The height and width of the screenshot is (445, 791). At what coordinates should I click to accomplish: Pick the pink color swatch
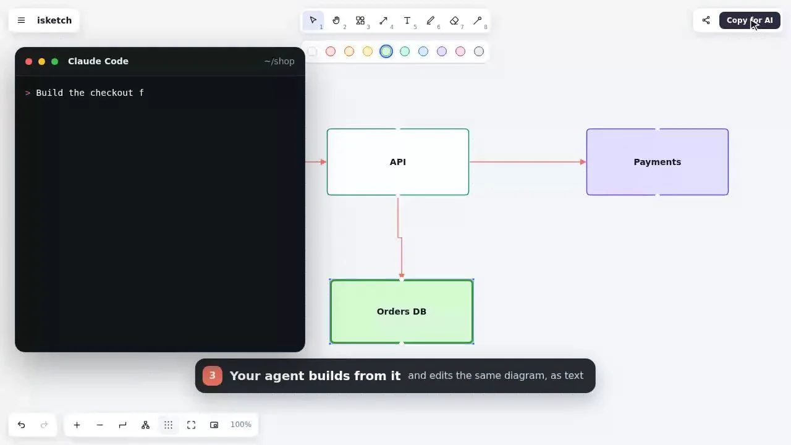coord(460,51)
